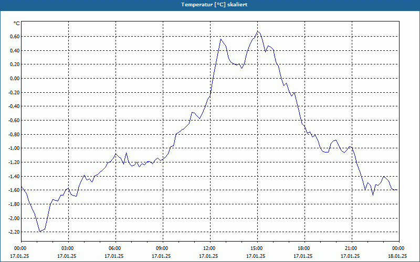This screenshot has width=420, height=262.
Task: Select the 0,60 axis value
Action: [15, 36]
